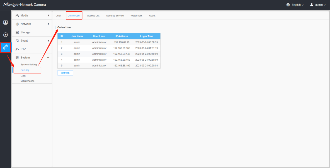330x168 pixels.
Task: Switch to the Access List tab
Action: [x=93, y=16]
